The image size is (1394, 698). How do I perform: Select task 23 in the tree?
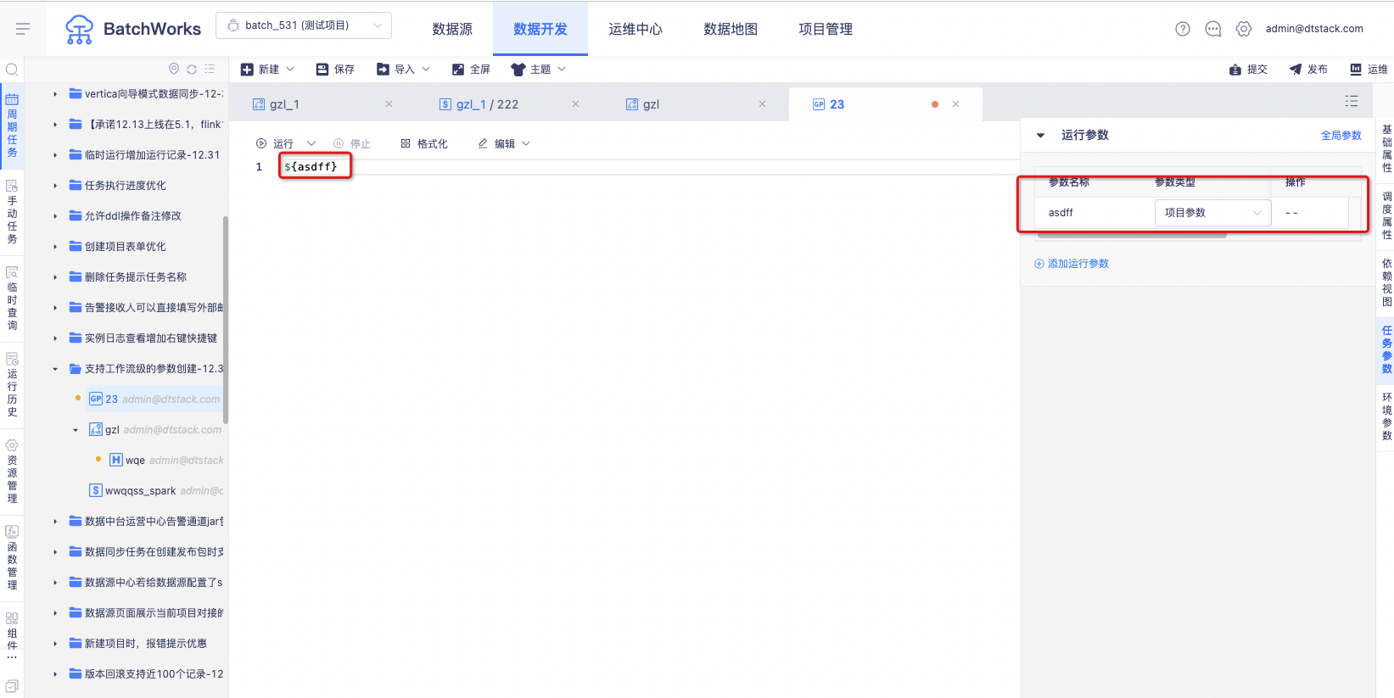coord(154,399)
